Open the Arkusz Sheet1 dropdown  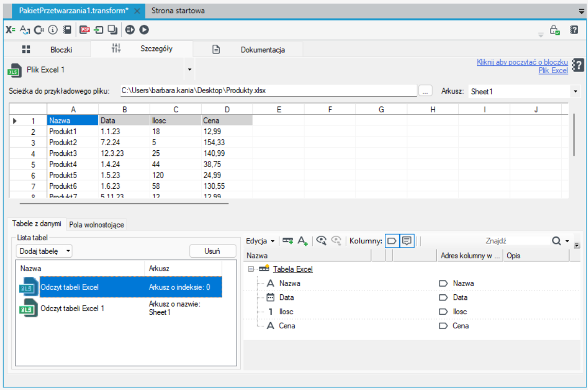click(x=575, y=91)
